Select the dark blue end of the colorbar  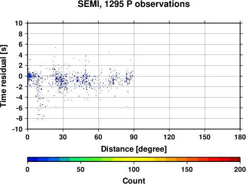pyautogui.click(x=33, y=159)
